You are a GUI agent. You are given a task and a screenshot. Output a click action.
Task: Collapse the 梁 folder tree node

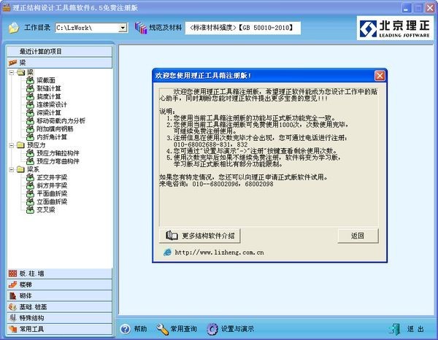[x=12, y=72]
